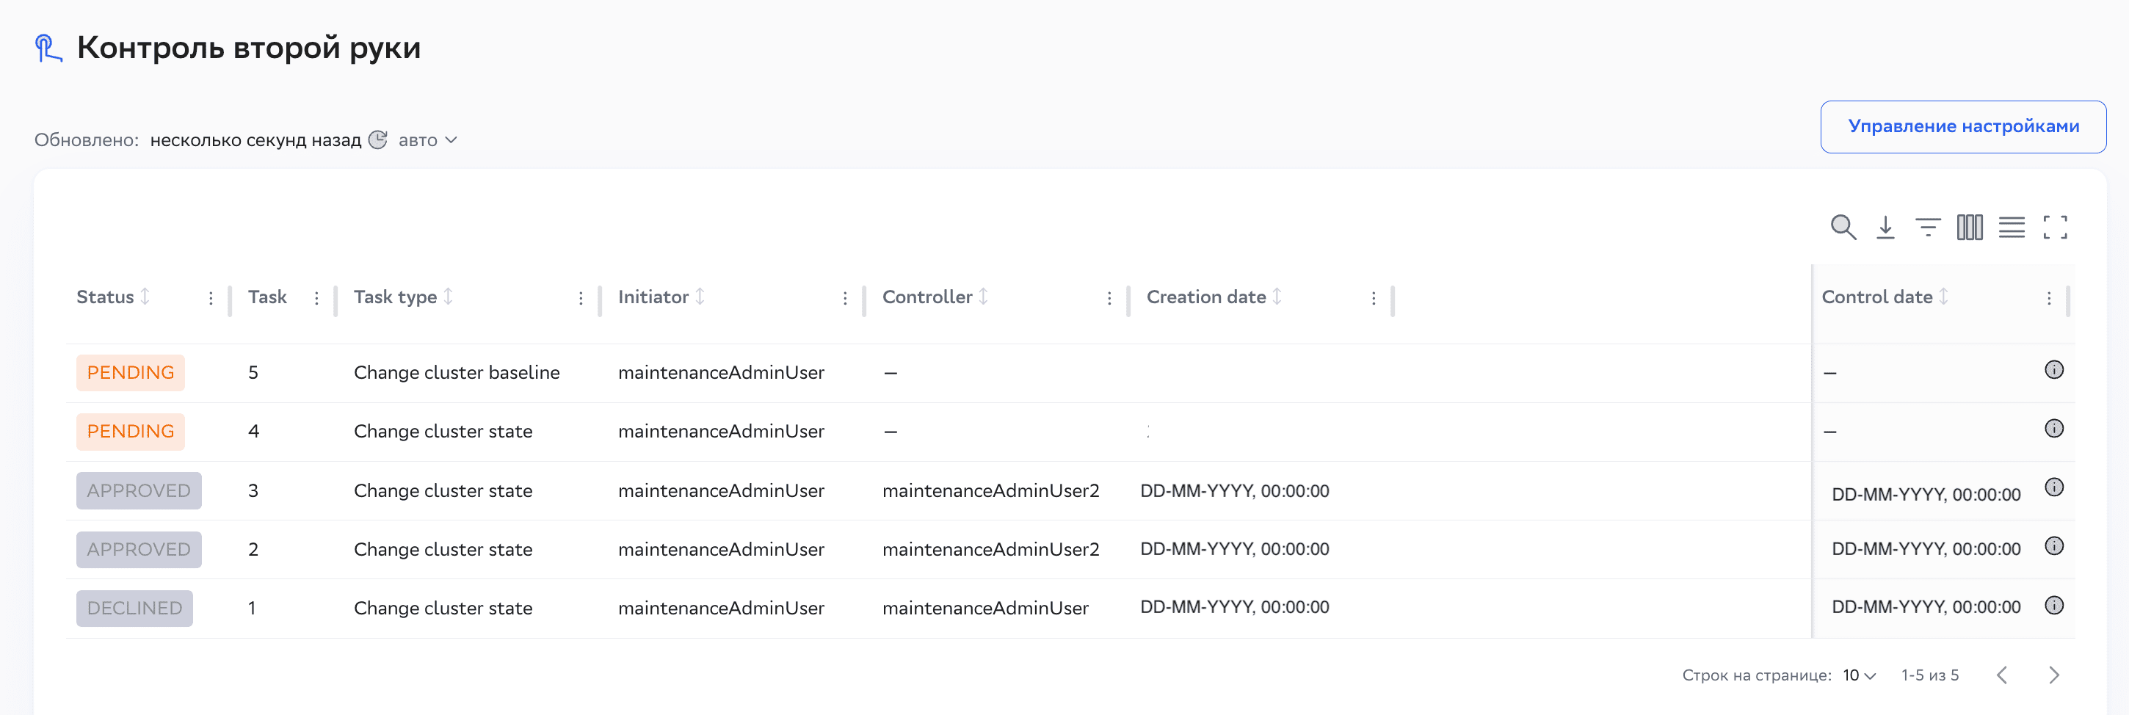Sort table by Creation date

tap(1277, 297)
